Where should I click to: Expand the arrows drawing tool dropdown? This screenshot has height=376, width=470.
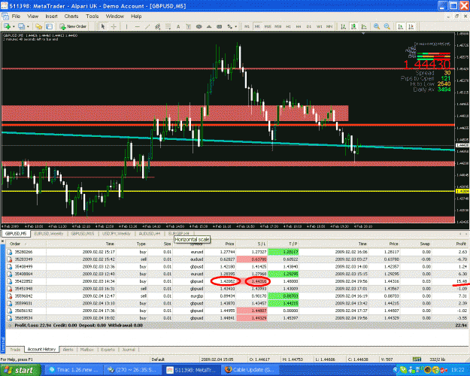tap(235, 26)
